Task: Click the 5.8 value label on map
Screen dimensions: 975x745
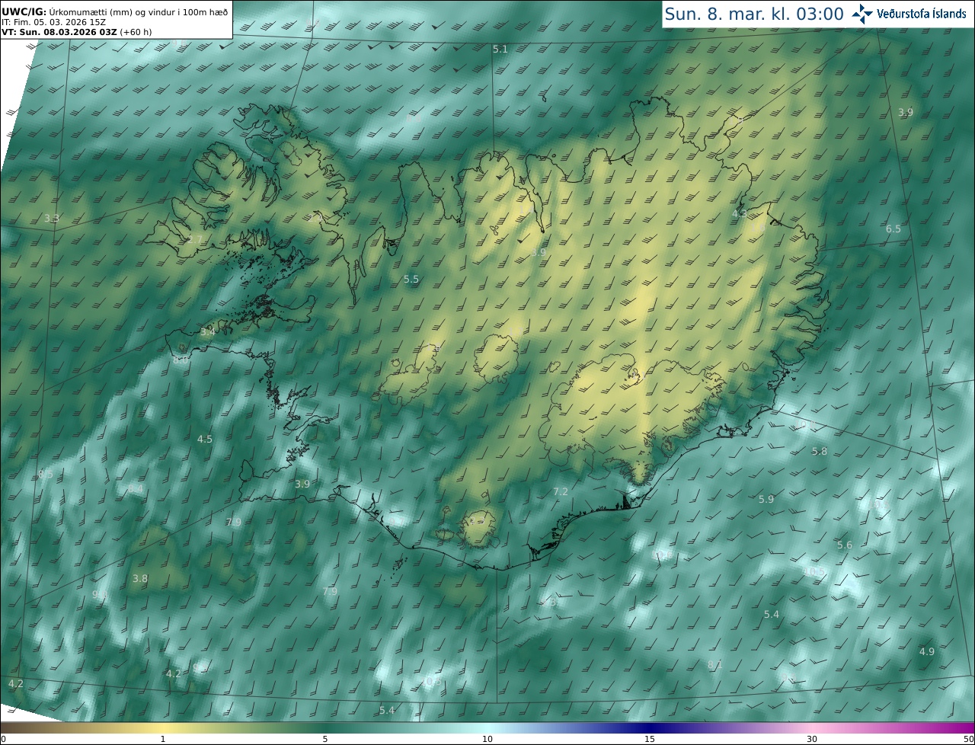Action: point(820,452)
